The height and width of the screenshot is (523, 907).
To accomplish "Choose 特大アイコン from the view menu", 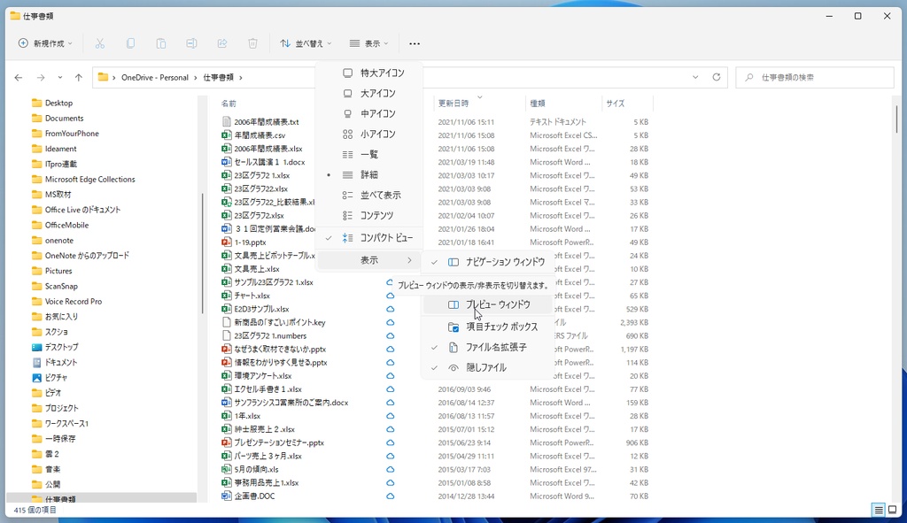I will tap(370, 73).
